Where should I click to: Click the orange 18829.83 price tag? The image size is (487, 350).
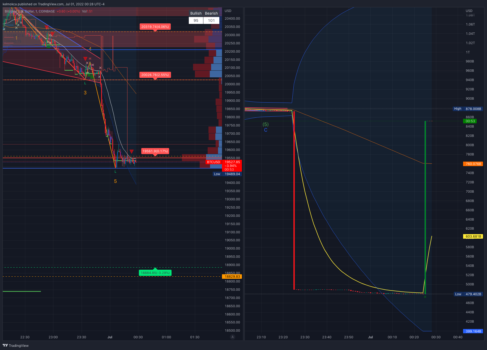pyautogui.click(x=232, y=277)
